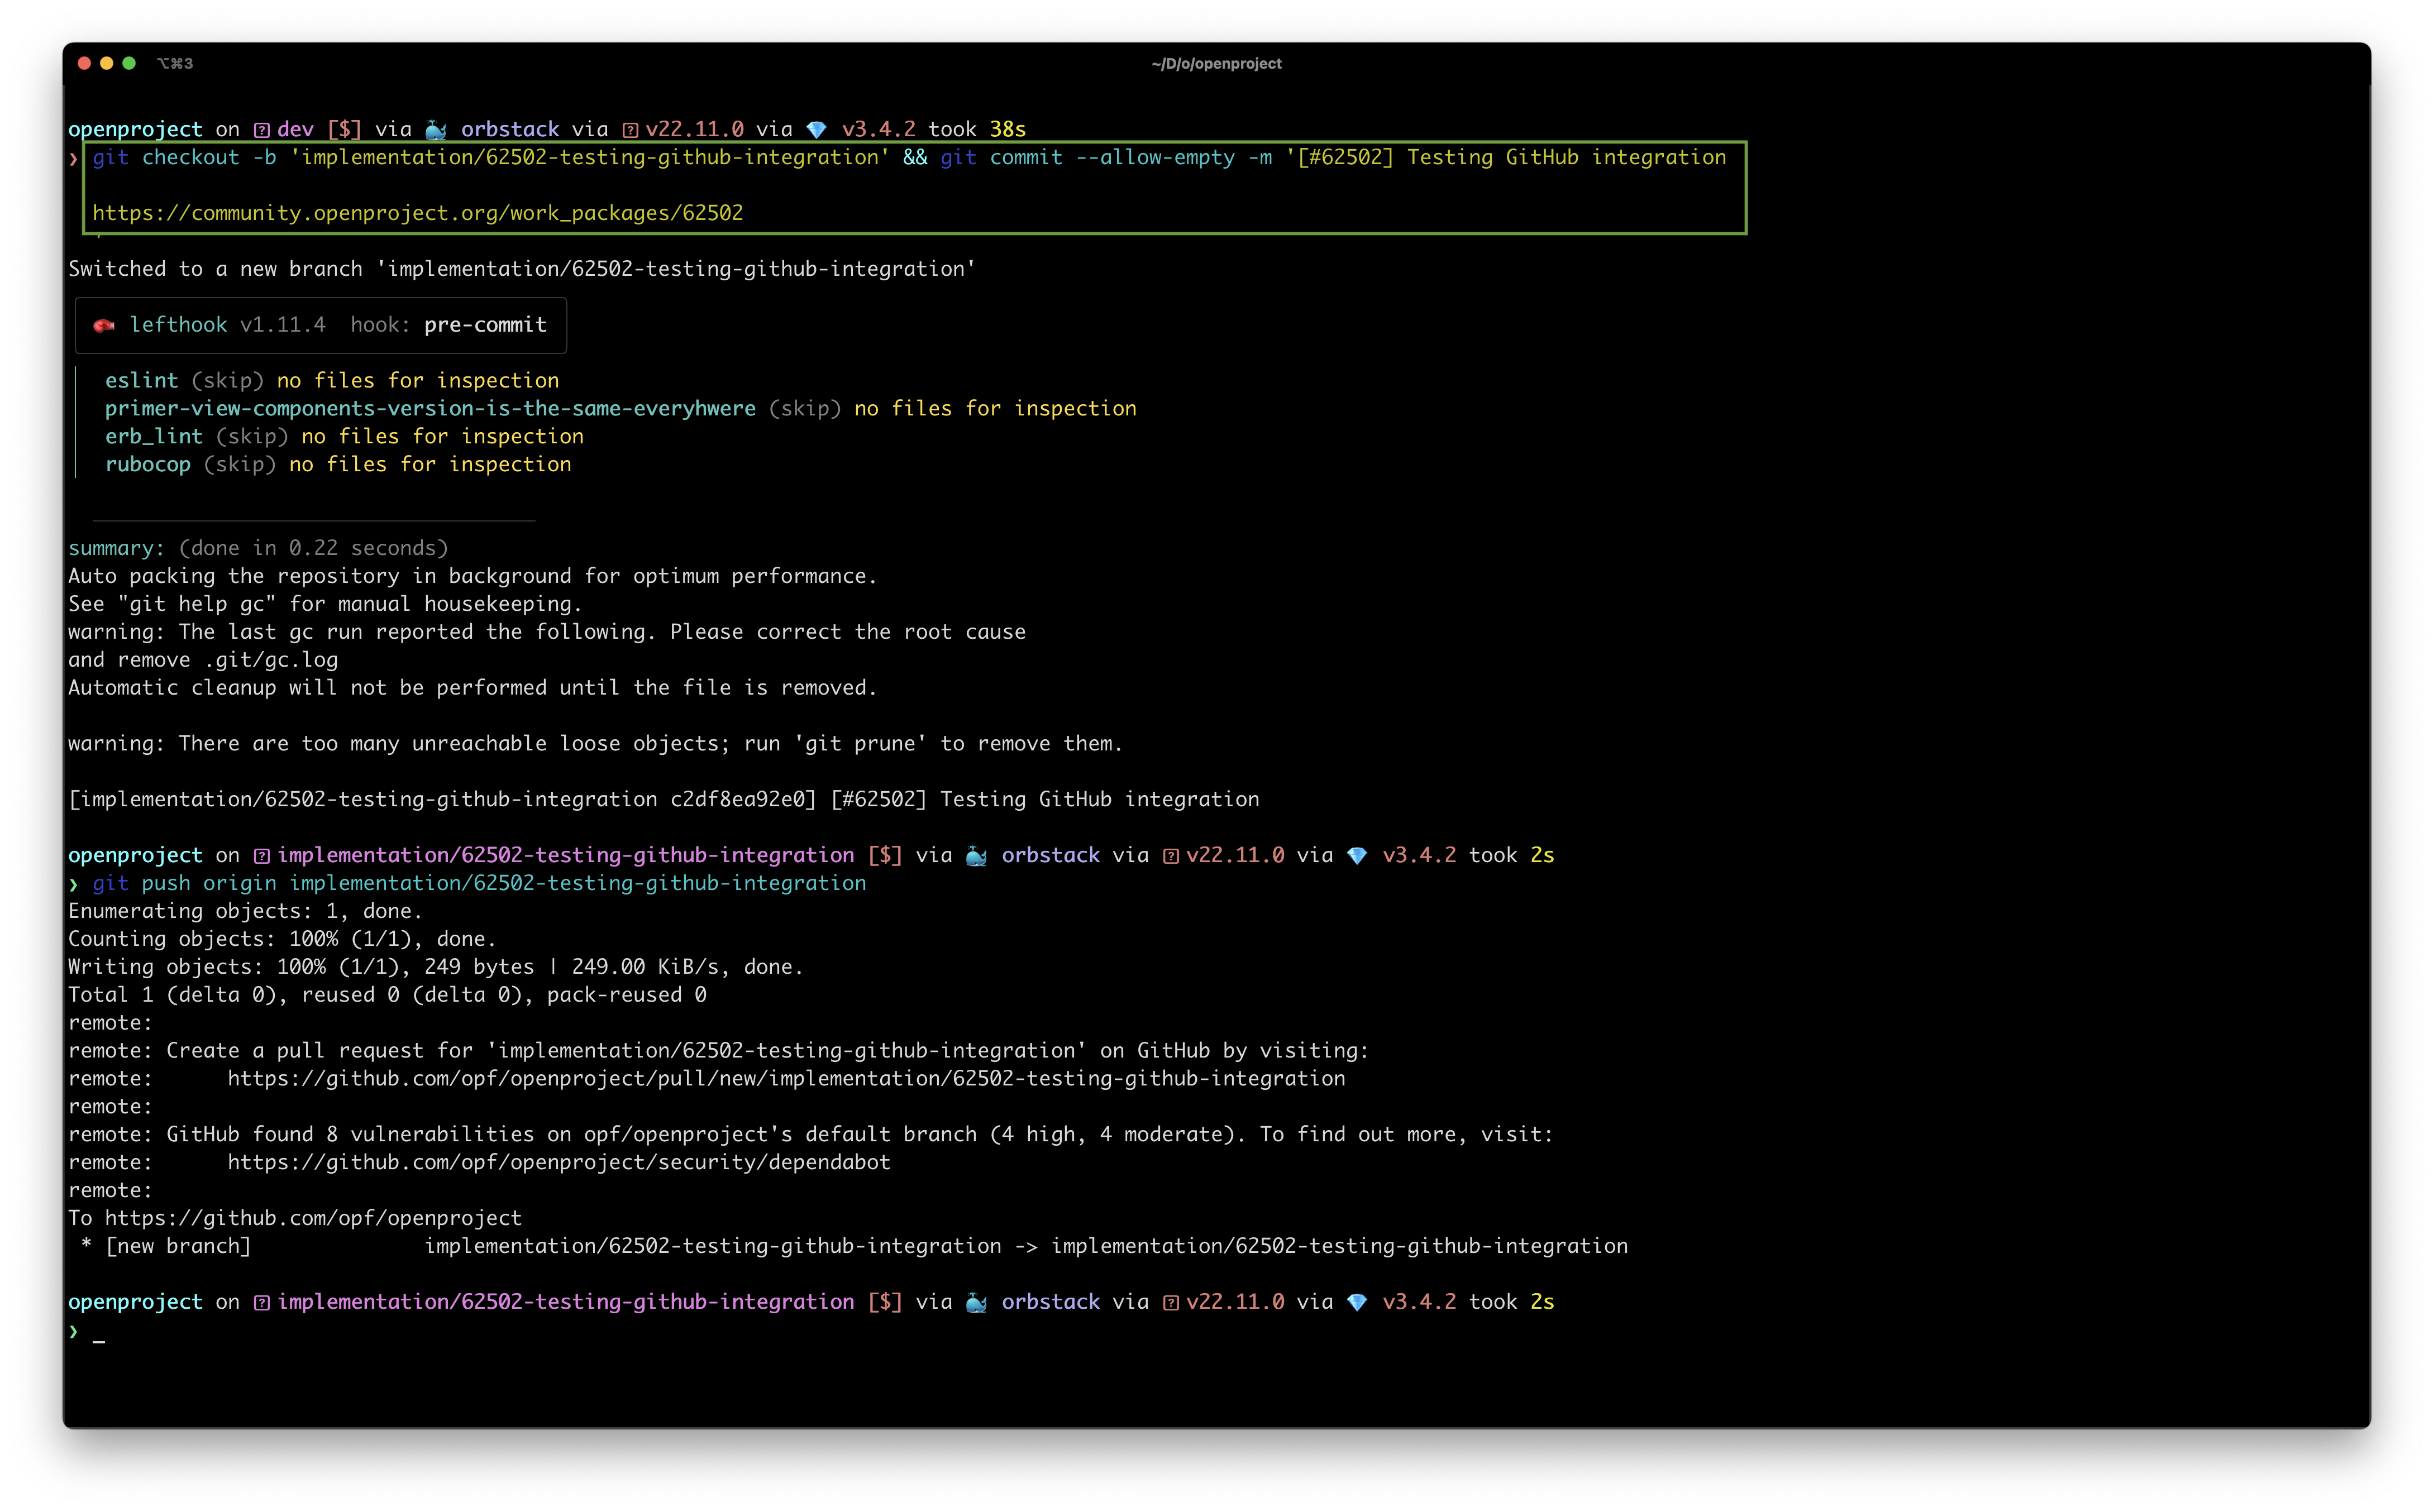2434x1512 pixels.
Task: Click the Ruby gem icon in top prompt
Action: tap(816, 130)
